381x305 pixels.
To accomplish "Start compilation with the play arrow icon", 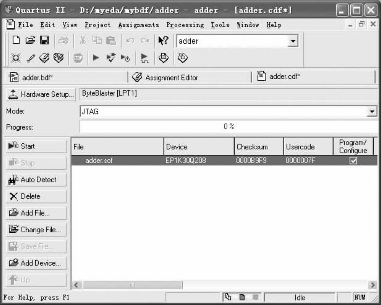I will click(x=95, y=58).
